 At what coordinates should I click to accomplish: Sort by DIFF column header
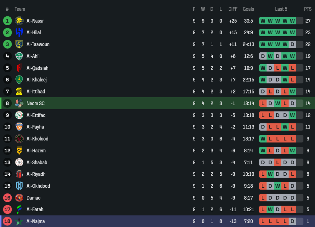pos(233,9)
